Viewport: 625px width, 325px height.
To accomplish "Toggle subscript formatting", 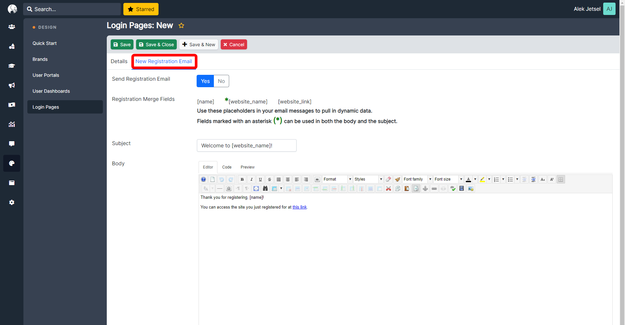I will (543, 179).
